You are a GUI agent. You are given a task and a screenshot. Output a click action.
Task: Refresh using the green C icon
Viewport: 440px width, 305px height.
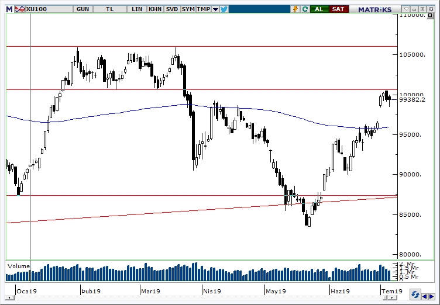[305, 9]
